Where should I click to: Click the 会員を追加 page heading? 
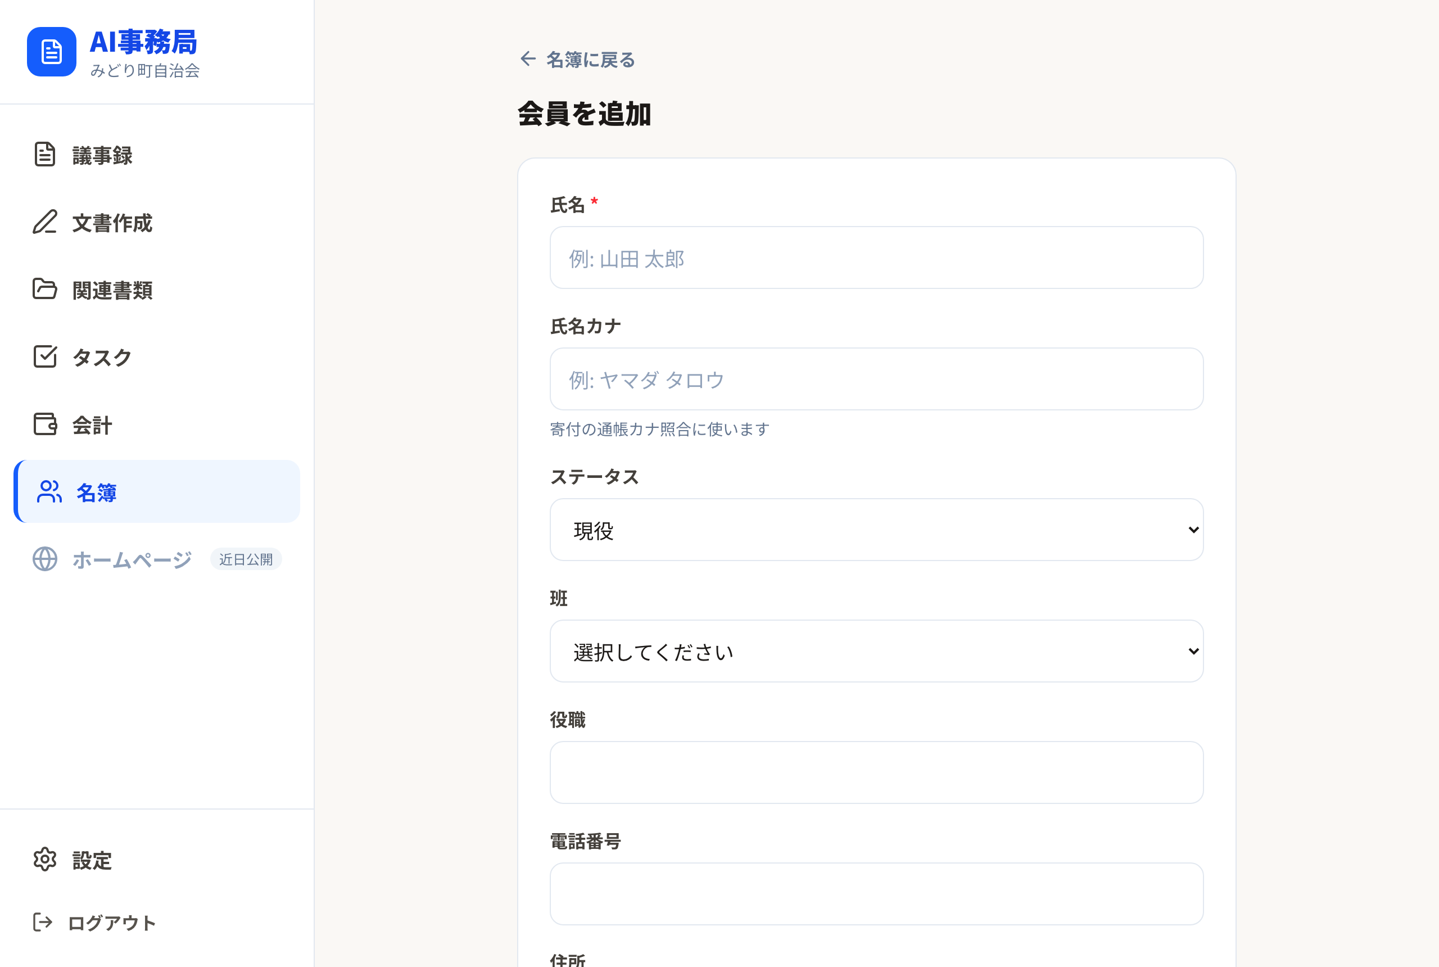[584, 114]
